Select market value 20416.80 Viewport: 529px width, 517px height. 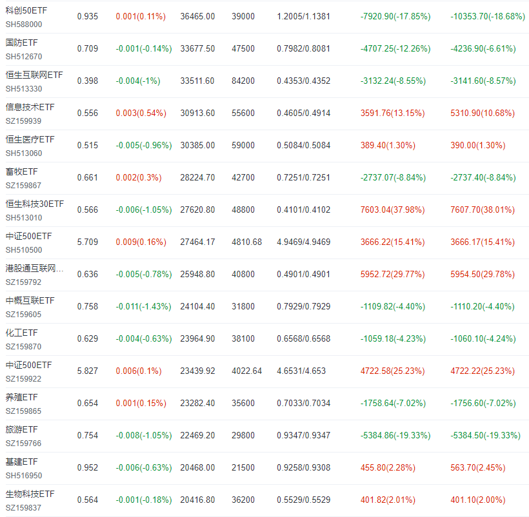coord(197,500)
